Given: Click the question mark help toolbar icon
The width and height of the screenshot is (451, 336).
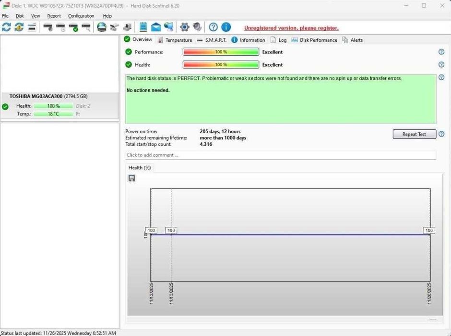Looking at the screenshot, I should (213, 27).
